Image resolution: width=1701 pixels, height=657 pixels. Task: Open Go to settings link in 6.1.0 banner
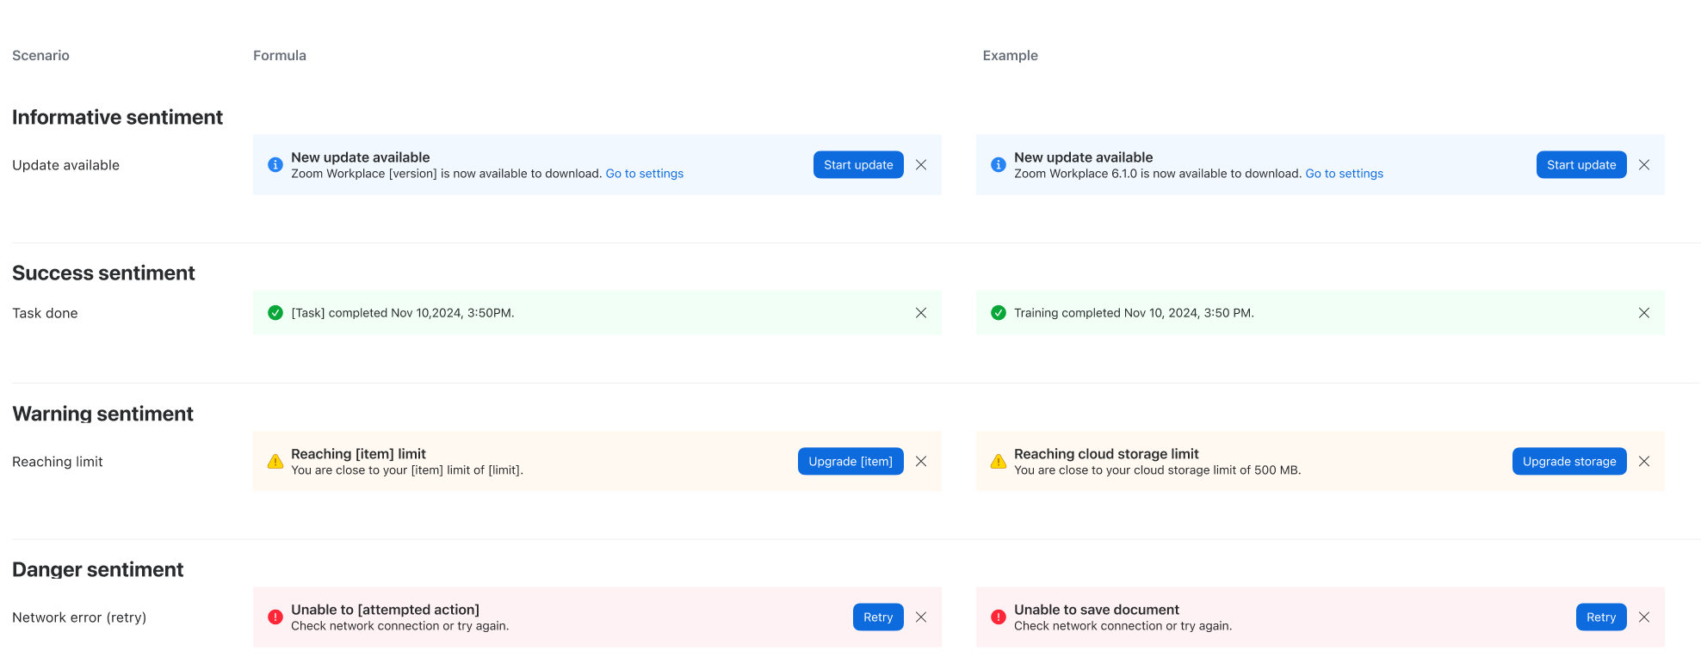pos(1344,174)
